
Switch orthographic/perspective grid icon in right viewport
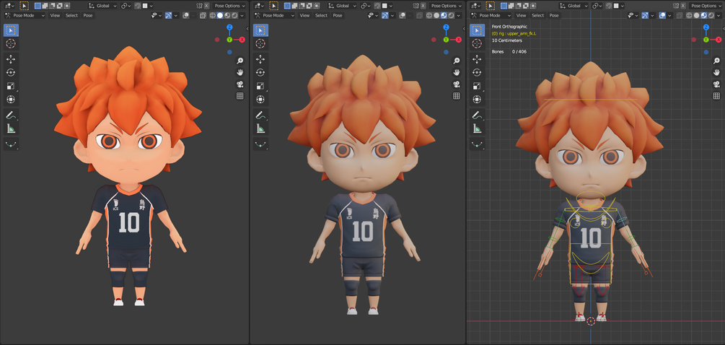(x=716, y=96)
